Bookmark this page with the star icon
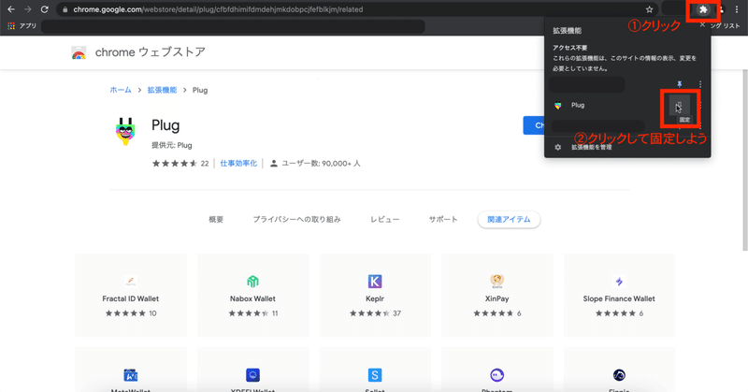Screen dimensions: 748x392 (649, 9)
